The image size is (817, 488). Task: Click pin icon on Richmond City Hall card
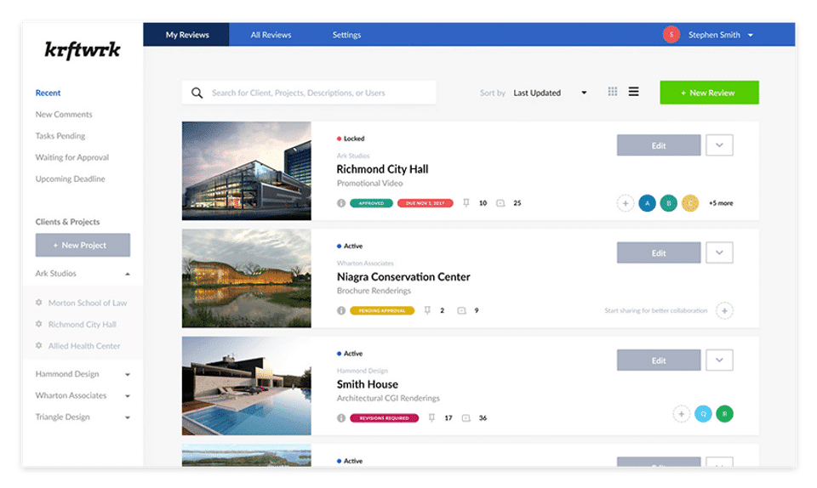tap(466, 203)
